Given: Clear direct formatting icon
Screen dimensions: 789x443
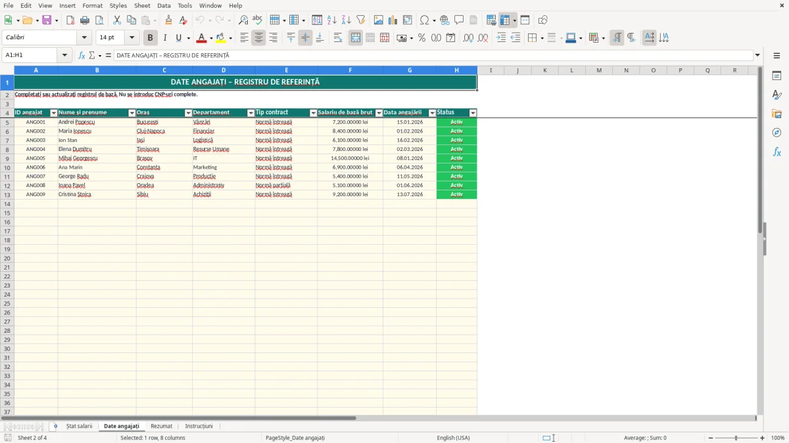Looking at the screenshot, I should coord(183,20).
